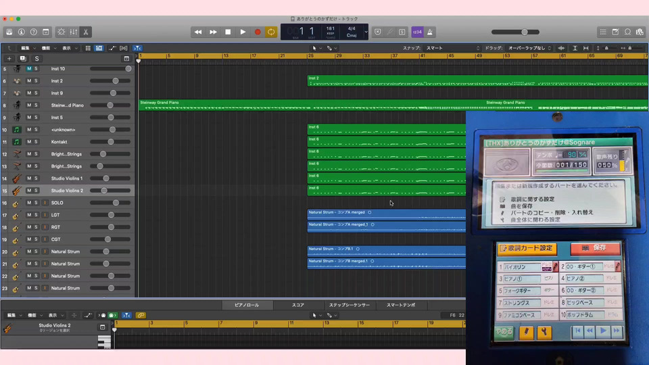Open the Note Pad icon
649x365 pixels.
pos(615,32)
